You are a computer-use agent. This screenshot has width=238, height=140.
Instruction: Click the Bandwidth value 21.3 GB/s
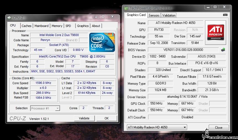pos(212,90)
